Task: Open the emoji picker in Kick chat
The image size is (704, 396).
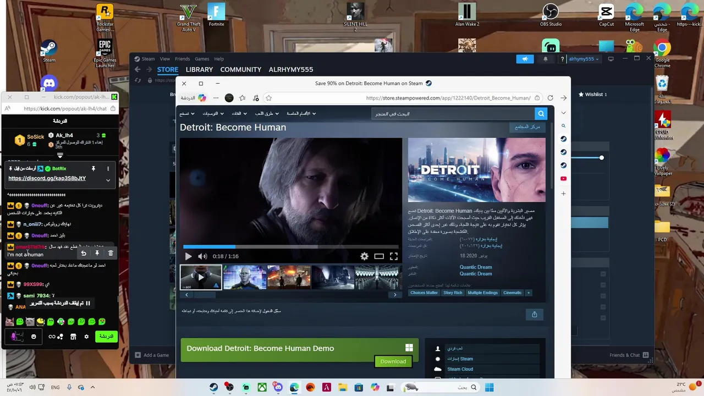Action: coord(34,337)
